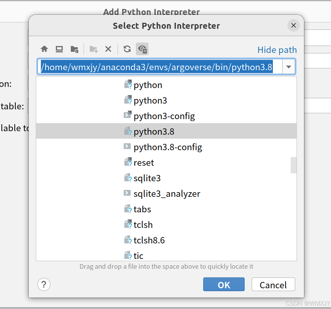Click the Delete (X) toolbar icon
331x309 pixels.
[108, 49]
